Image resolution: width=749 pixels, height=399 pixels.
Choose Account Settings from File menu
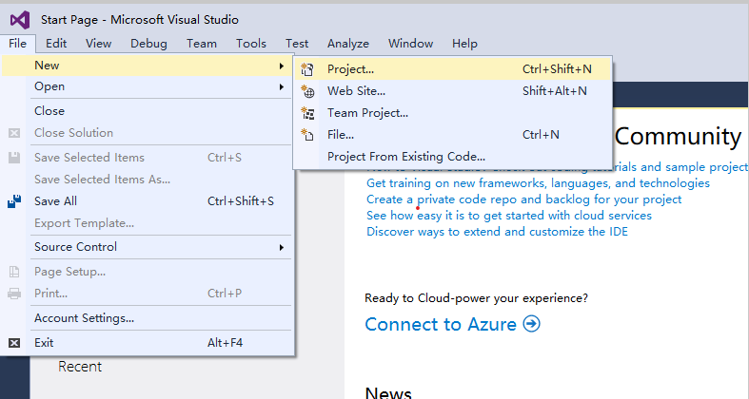(x=84, y=318)
